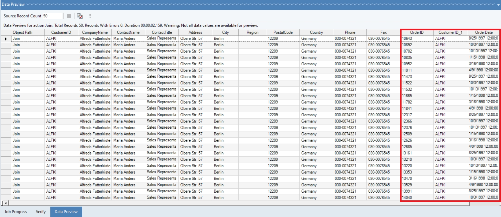
Task: Sort by the OrderID column header
Action: (x=417, y=32)
